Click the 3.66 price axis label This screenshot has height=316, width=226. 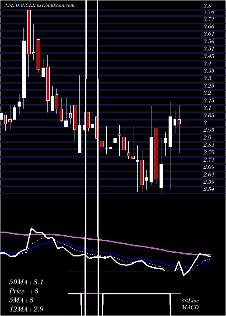coord(209,27)
